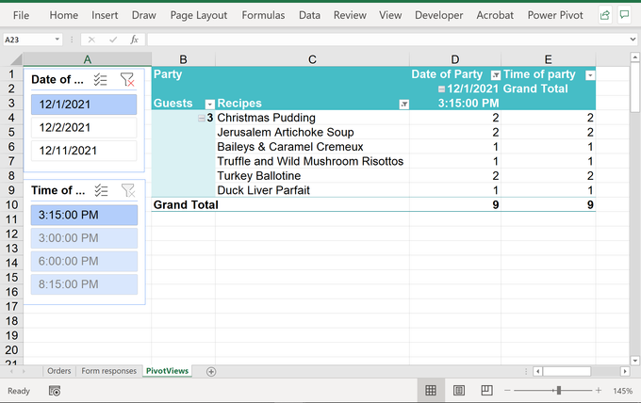This screenshot has width=641, height=403.
Task: Switch to Page Break Preview icon
Action: pos(486,391)
